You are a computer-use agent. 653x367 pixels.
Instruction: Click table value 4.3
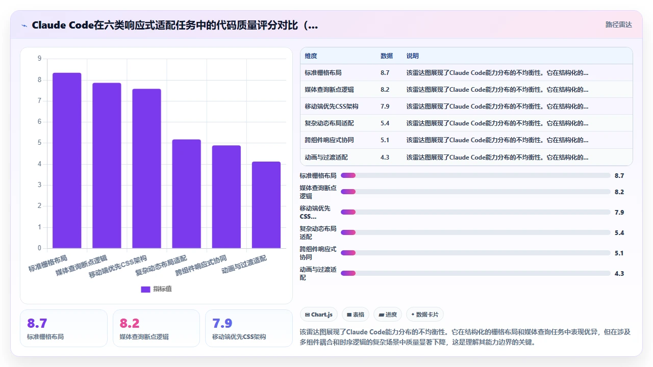[x=385, y=158]
